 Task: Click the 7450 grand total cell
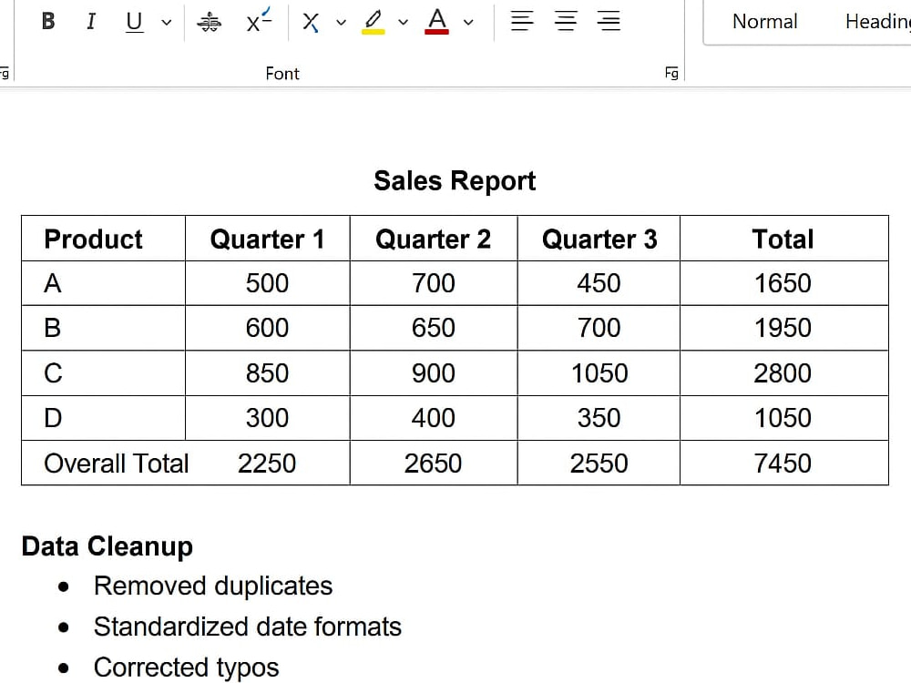point(783,464)
